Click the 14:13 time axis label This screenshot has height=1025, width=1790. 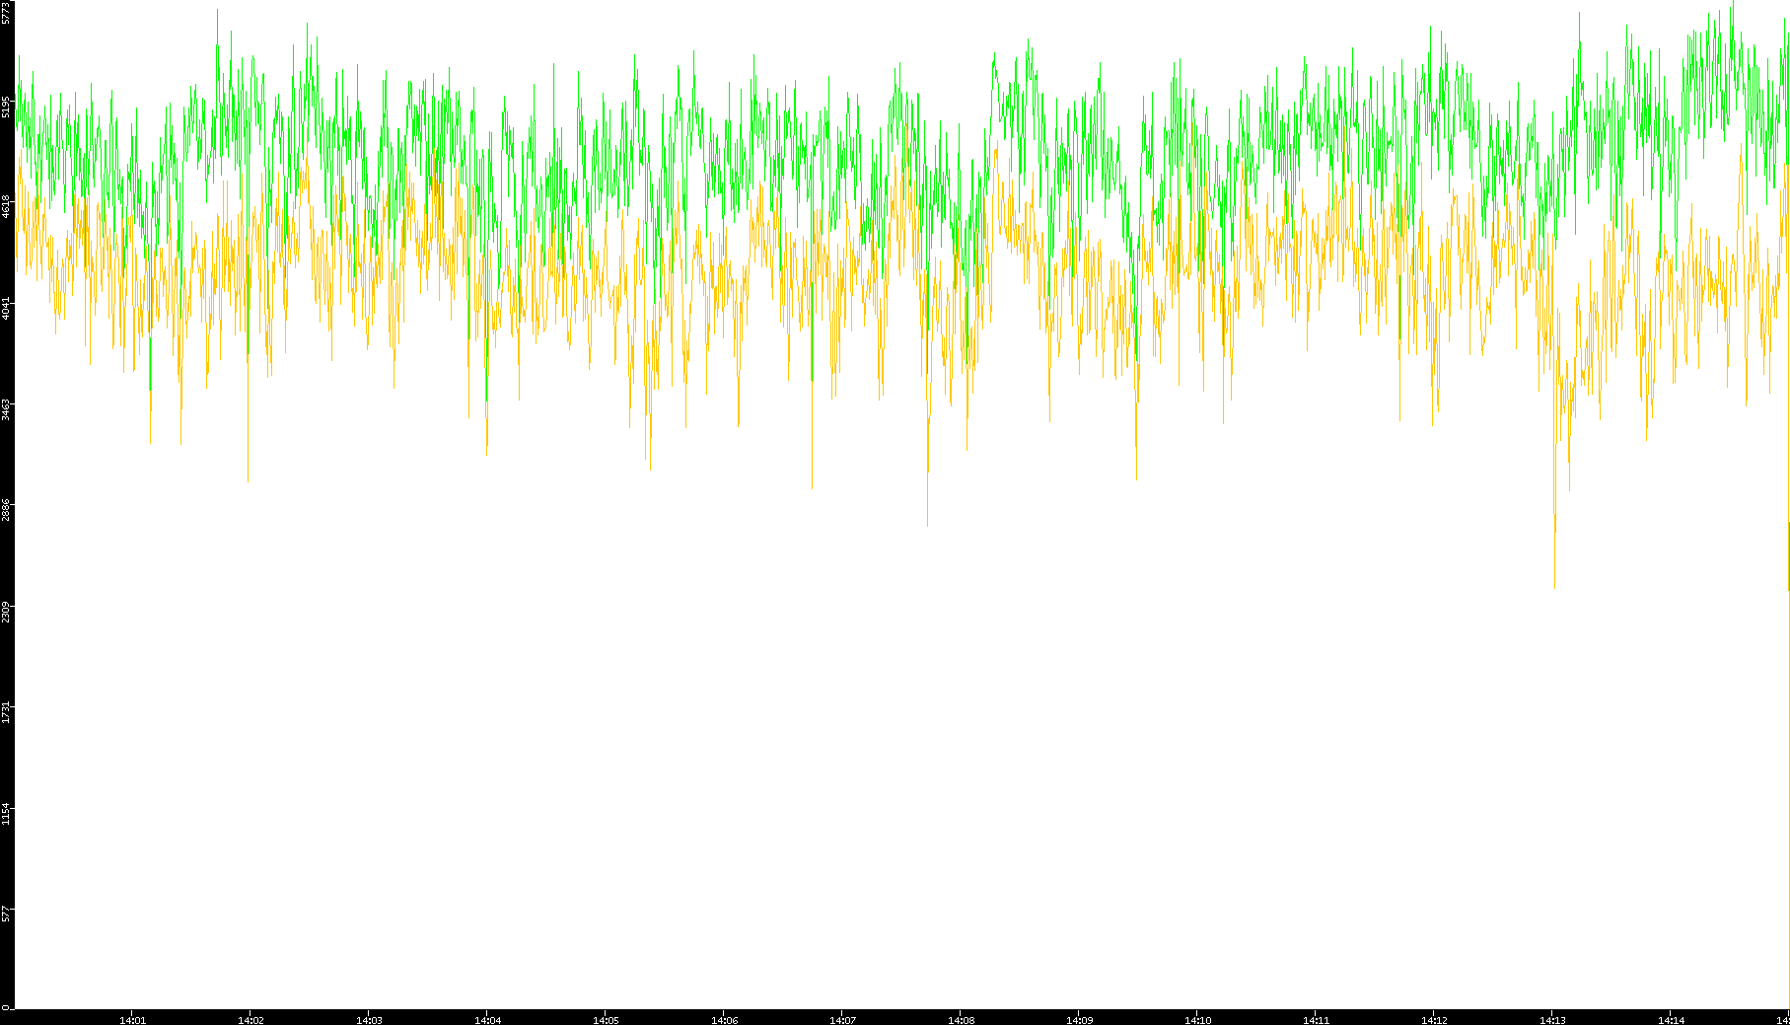point(1552,1020)
